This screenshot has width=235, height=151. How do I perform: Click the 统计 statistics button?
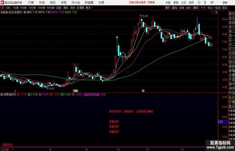coord(189,8)
